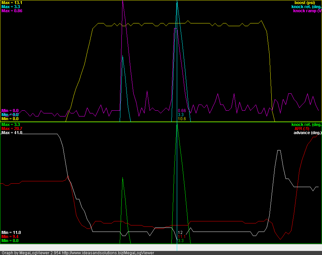Click the white Min = 11.0 label
322x255 pixels.
pyautogui.click(x=11, y=233)
